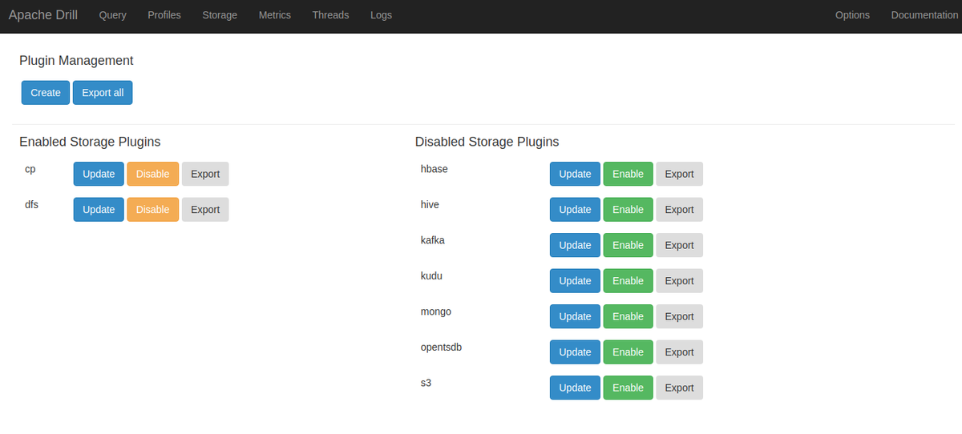Open the Options page
This screenshot has height=434, width=962.
click(x=852, y=15)
